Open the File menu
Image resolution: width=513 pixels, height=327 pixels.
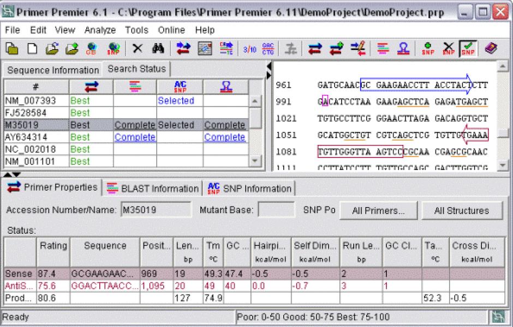click(13, 30)
